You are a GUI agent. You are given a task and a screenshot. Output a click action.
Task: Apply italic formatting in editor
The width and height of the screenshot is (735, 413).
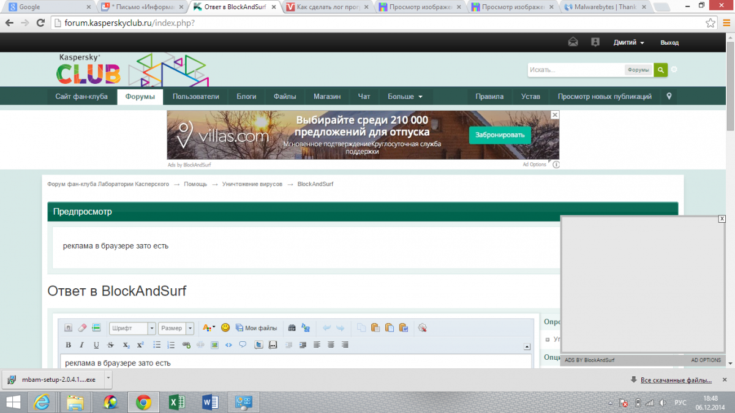82,345
